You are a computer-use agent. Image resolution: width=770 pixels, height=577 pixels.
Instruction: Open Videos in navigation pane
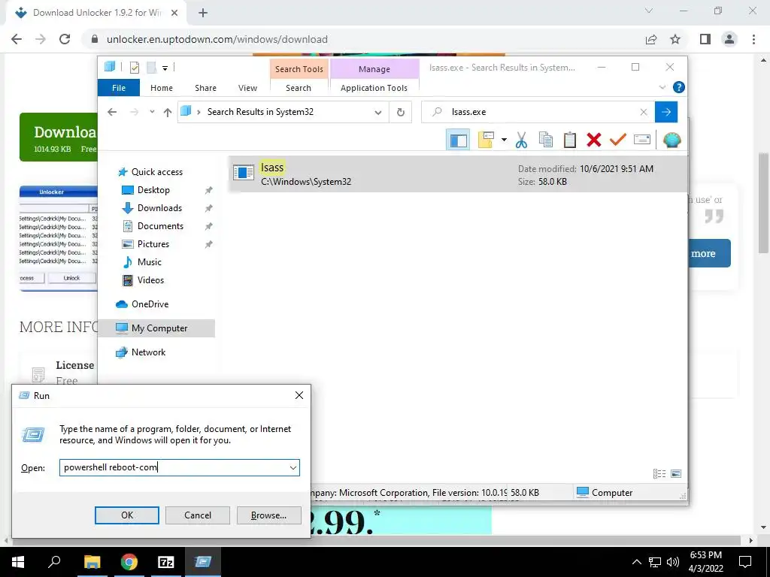(150, 280)
